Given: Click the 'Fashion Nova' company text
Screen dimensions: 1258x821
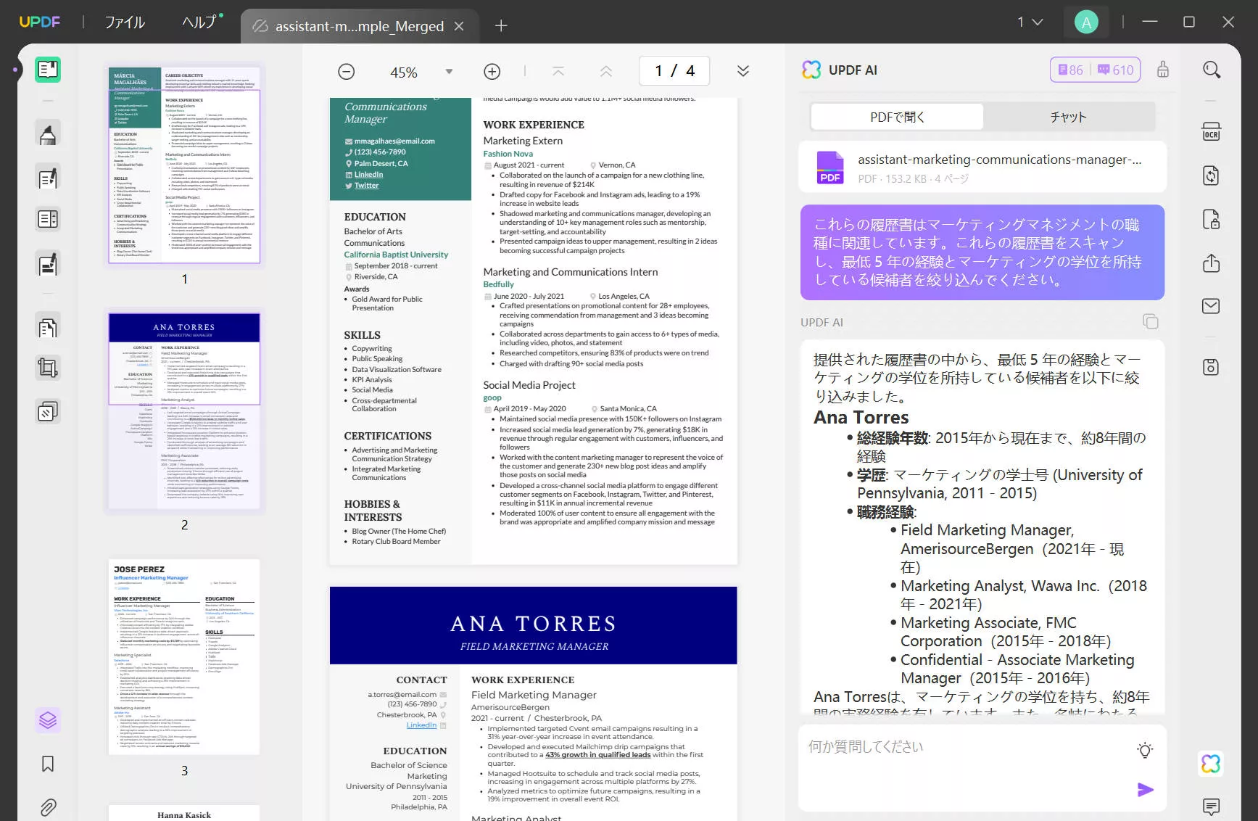Looking at the screenshot, I should pos(508,154).
